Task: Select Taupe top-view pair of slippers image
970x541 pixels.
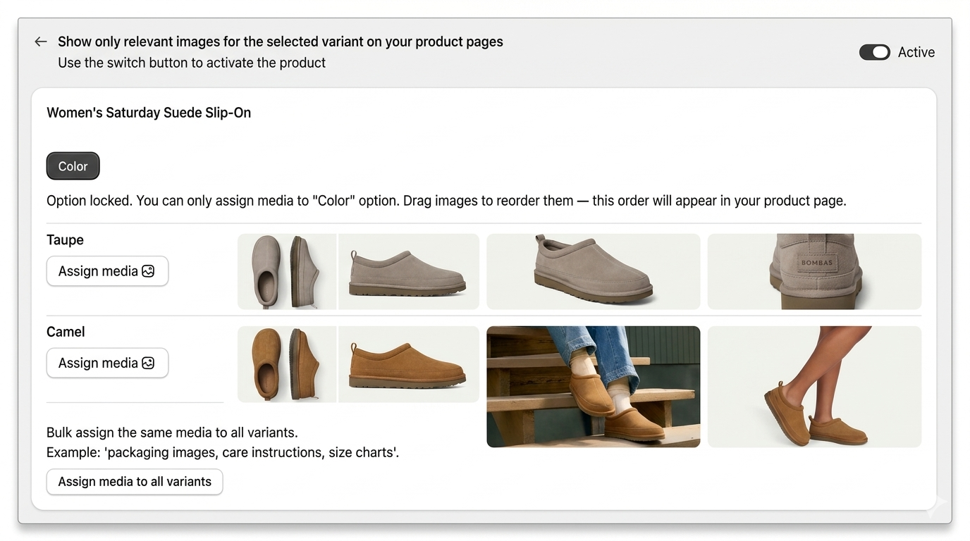Action: [x=287, y=272]
